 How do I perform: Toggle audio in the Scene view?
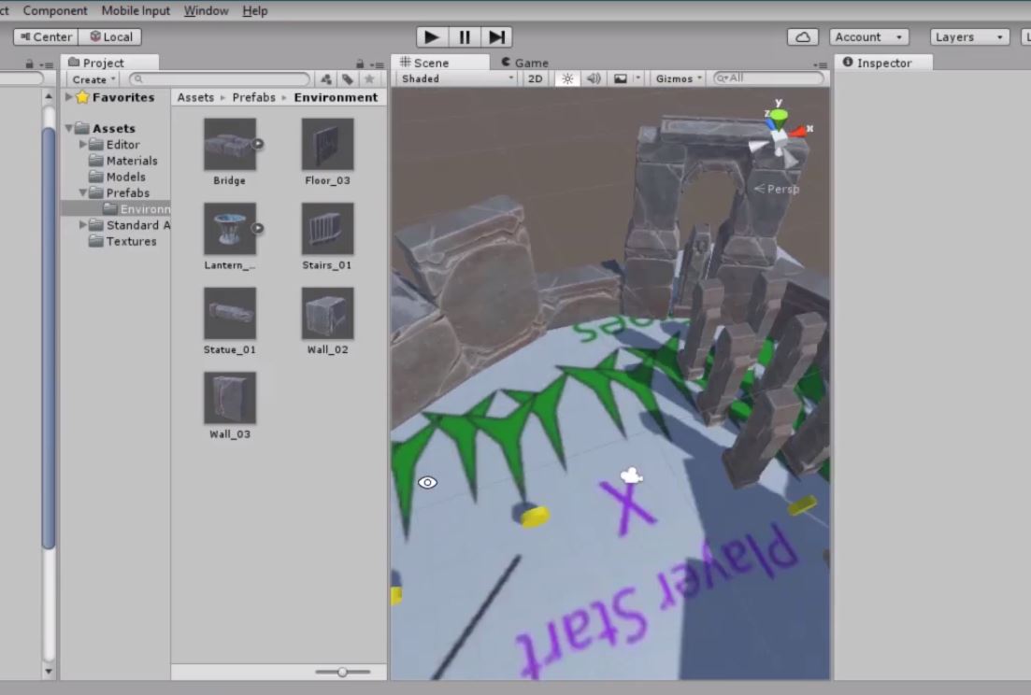click(x=593, y=78)
